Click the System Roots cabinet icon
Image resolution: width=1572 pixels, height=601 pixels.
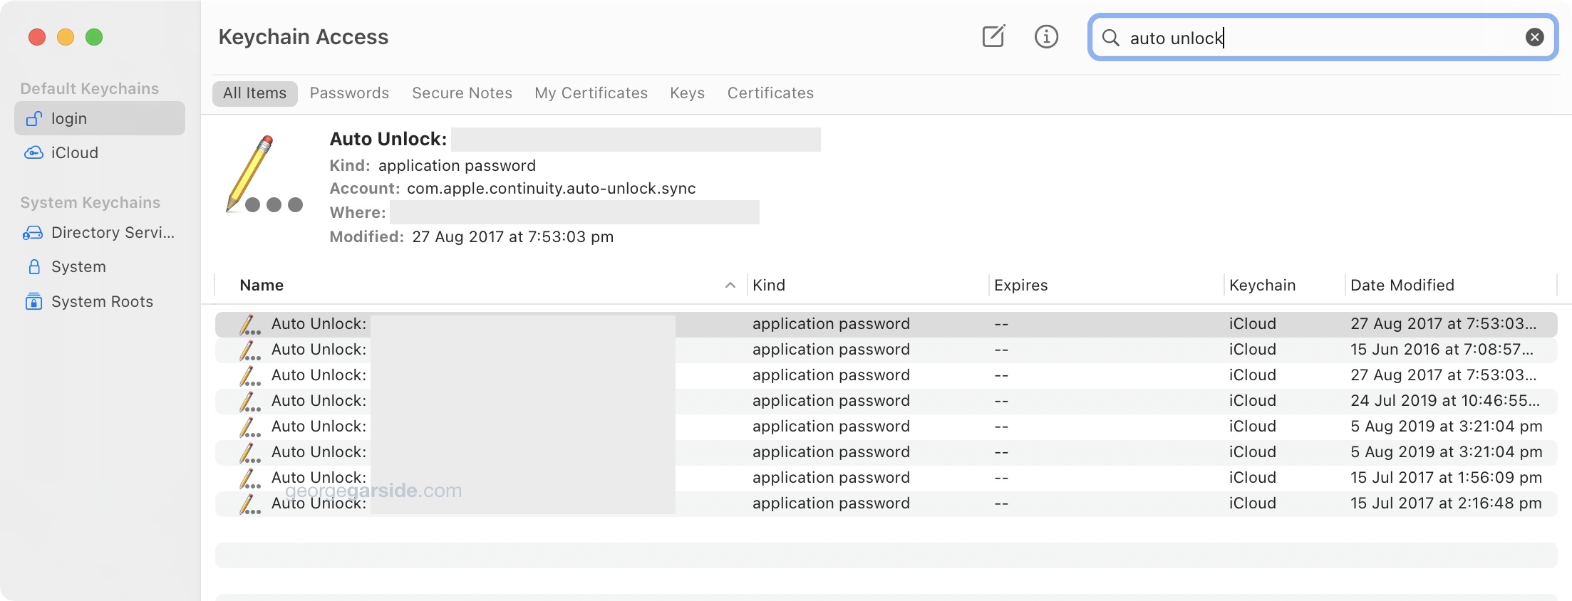click(33, 301)
